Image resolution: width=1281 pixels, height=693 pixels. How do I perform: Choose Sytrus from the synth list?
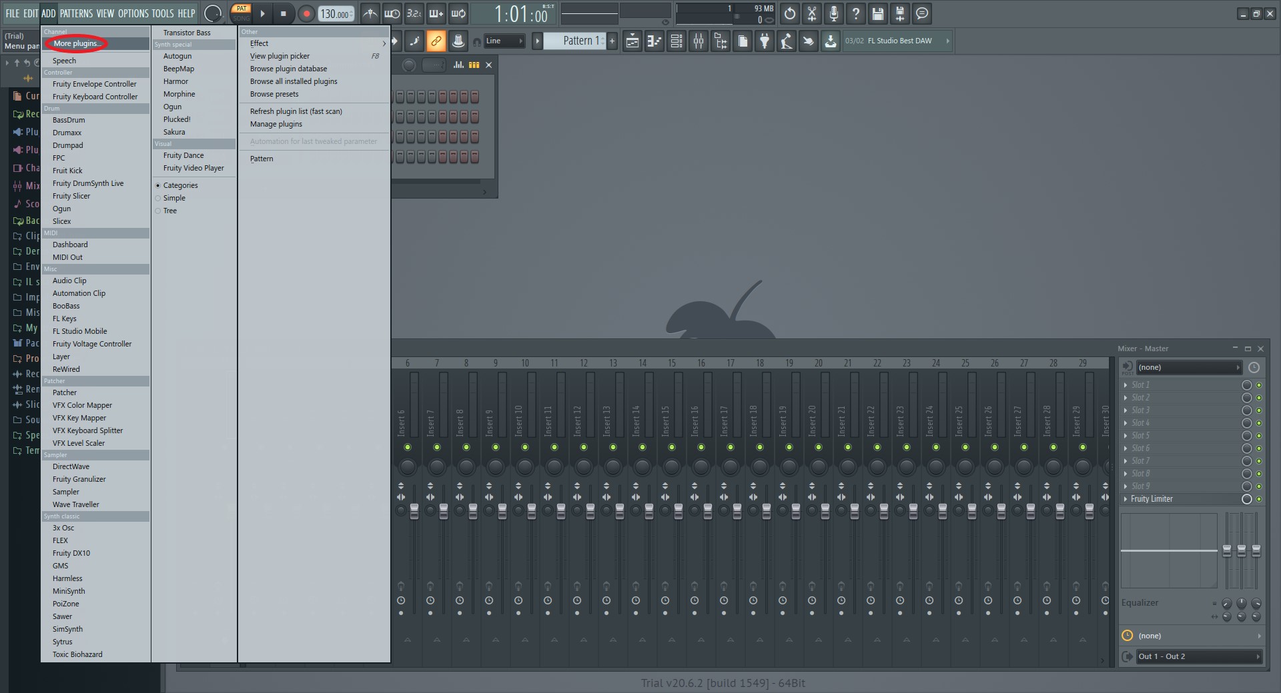pyautogui.click(x=63, y=642)
